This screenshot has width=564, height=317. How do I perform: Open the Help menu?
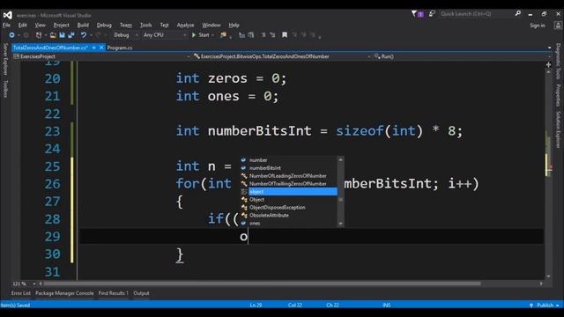234,26
